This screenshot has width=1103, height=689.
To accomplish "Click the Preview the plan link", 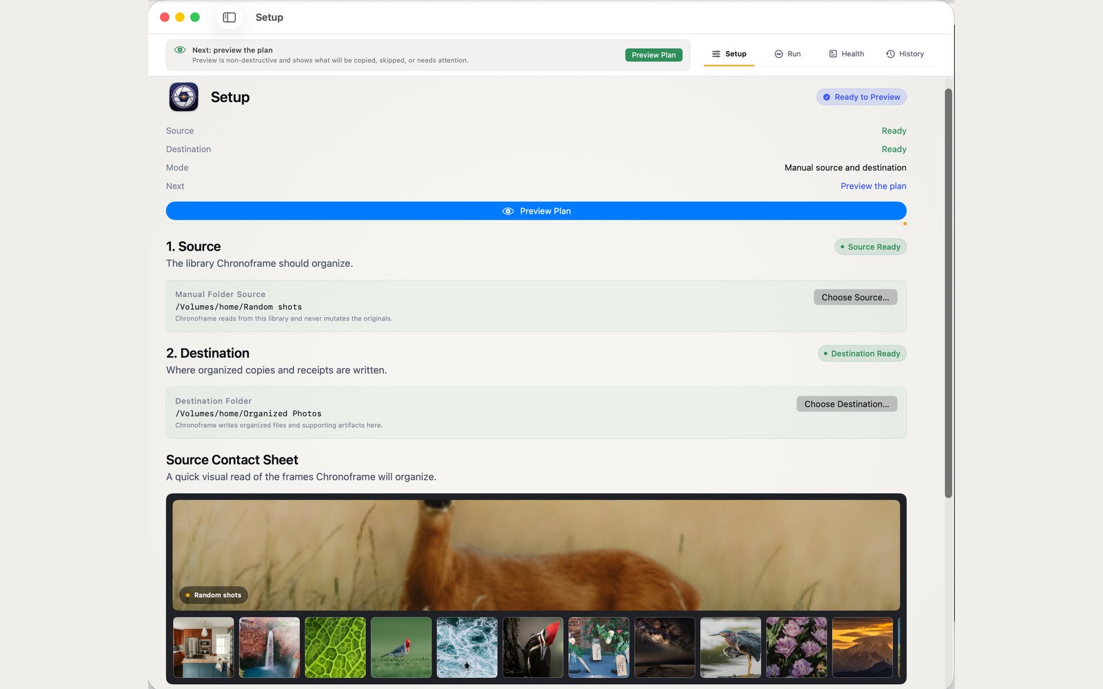I will pyautogui.click(x=873, y=186).
